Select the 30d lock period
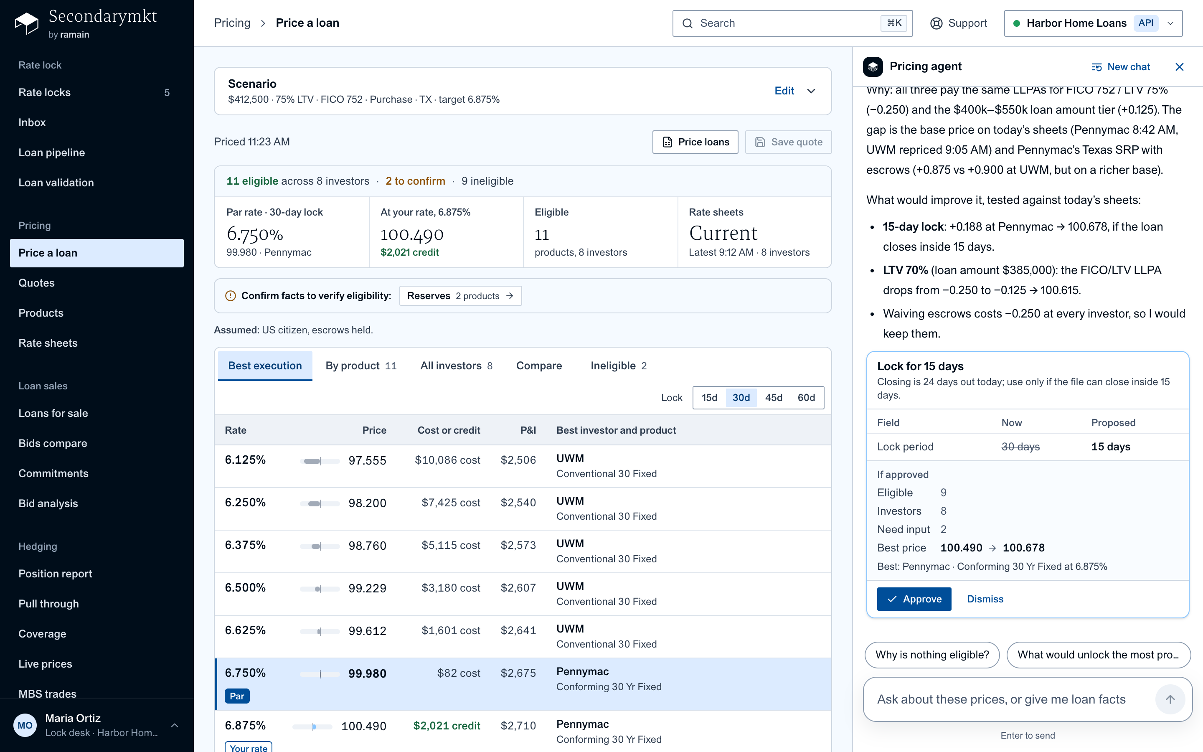This screenshot has width=1203, height=752. click(x=741, y=397)
